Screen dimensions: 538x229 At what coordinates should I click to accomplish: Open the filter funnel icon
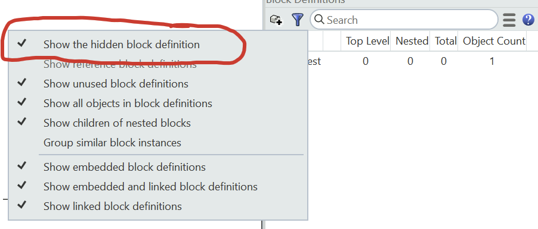tap(298, 20)
